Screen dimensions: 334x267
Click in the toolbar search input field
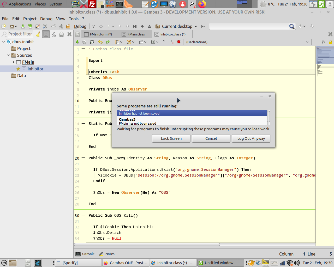click(249, 26)
